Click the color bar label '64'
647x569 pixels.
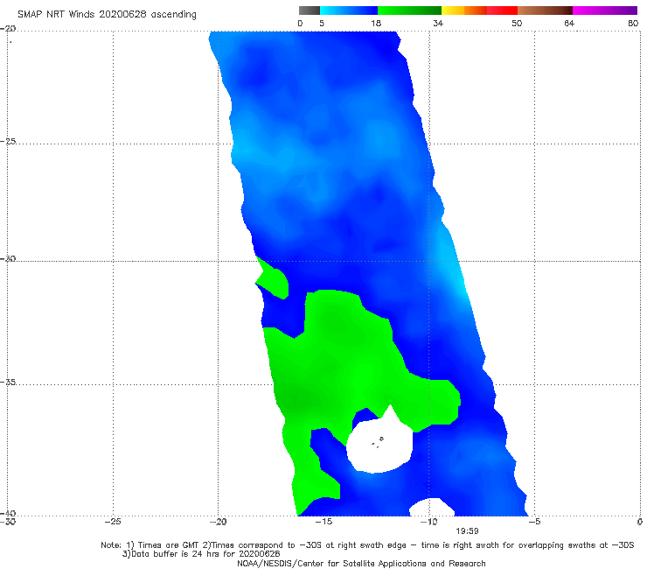(569, 23)
